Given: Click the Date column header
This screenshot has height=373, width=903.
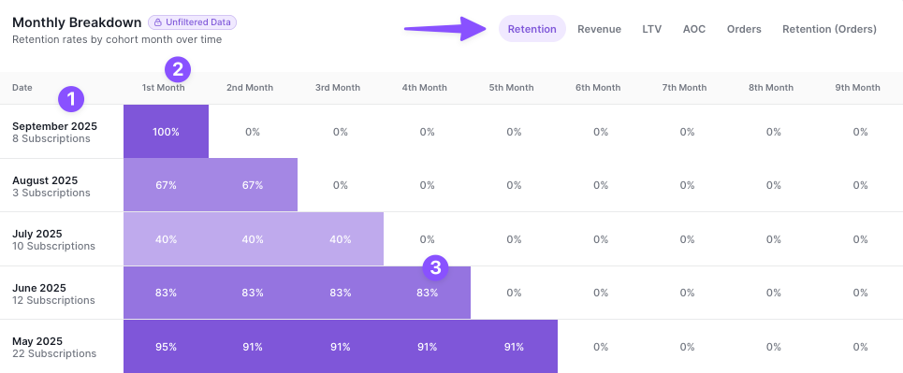Looking at the screenshot, I should pos(22,88).
